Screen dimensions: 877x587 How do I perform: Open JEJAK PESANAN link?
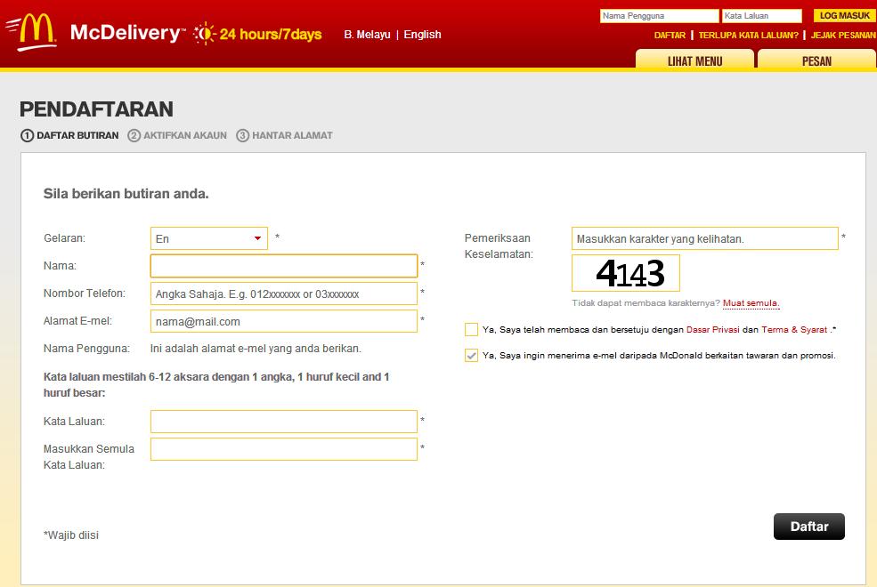(x=843, y=36)
